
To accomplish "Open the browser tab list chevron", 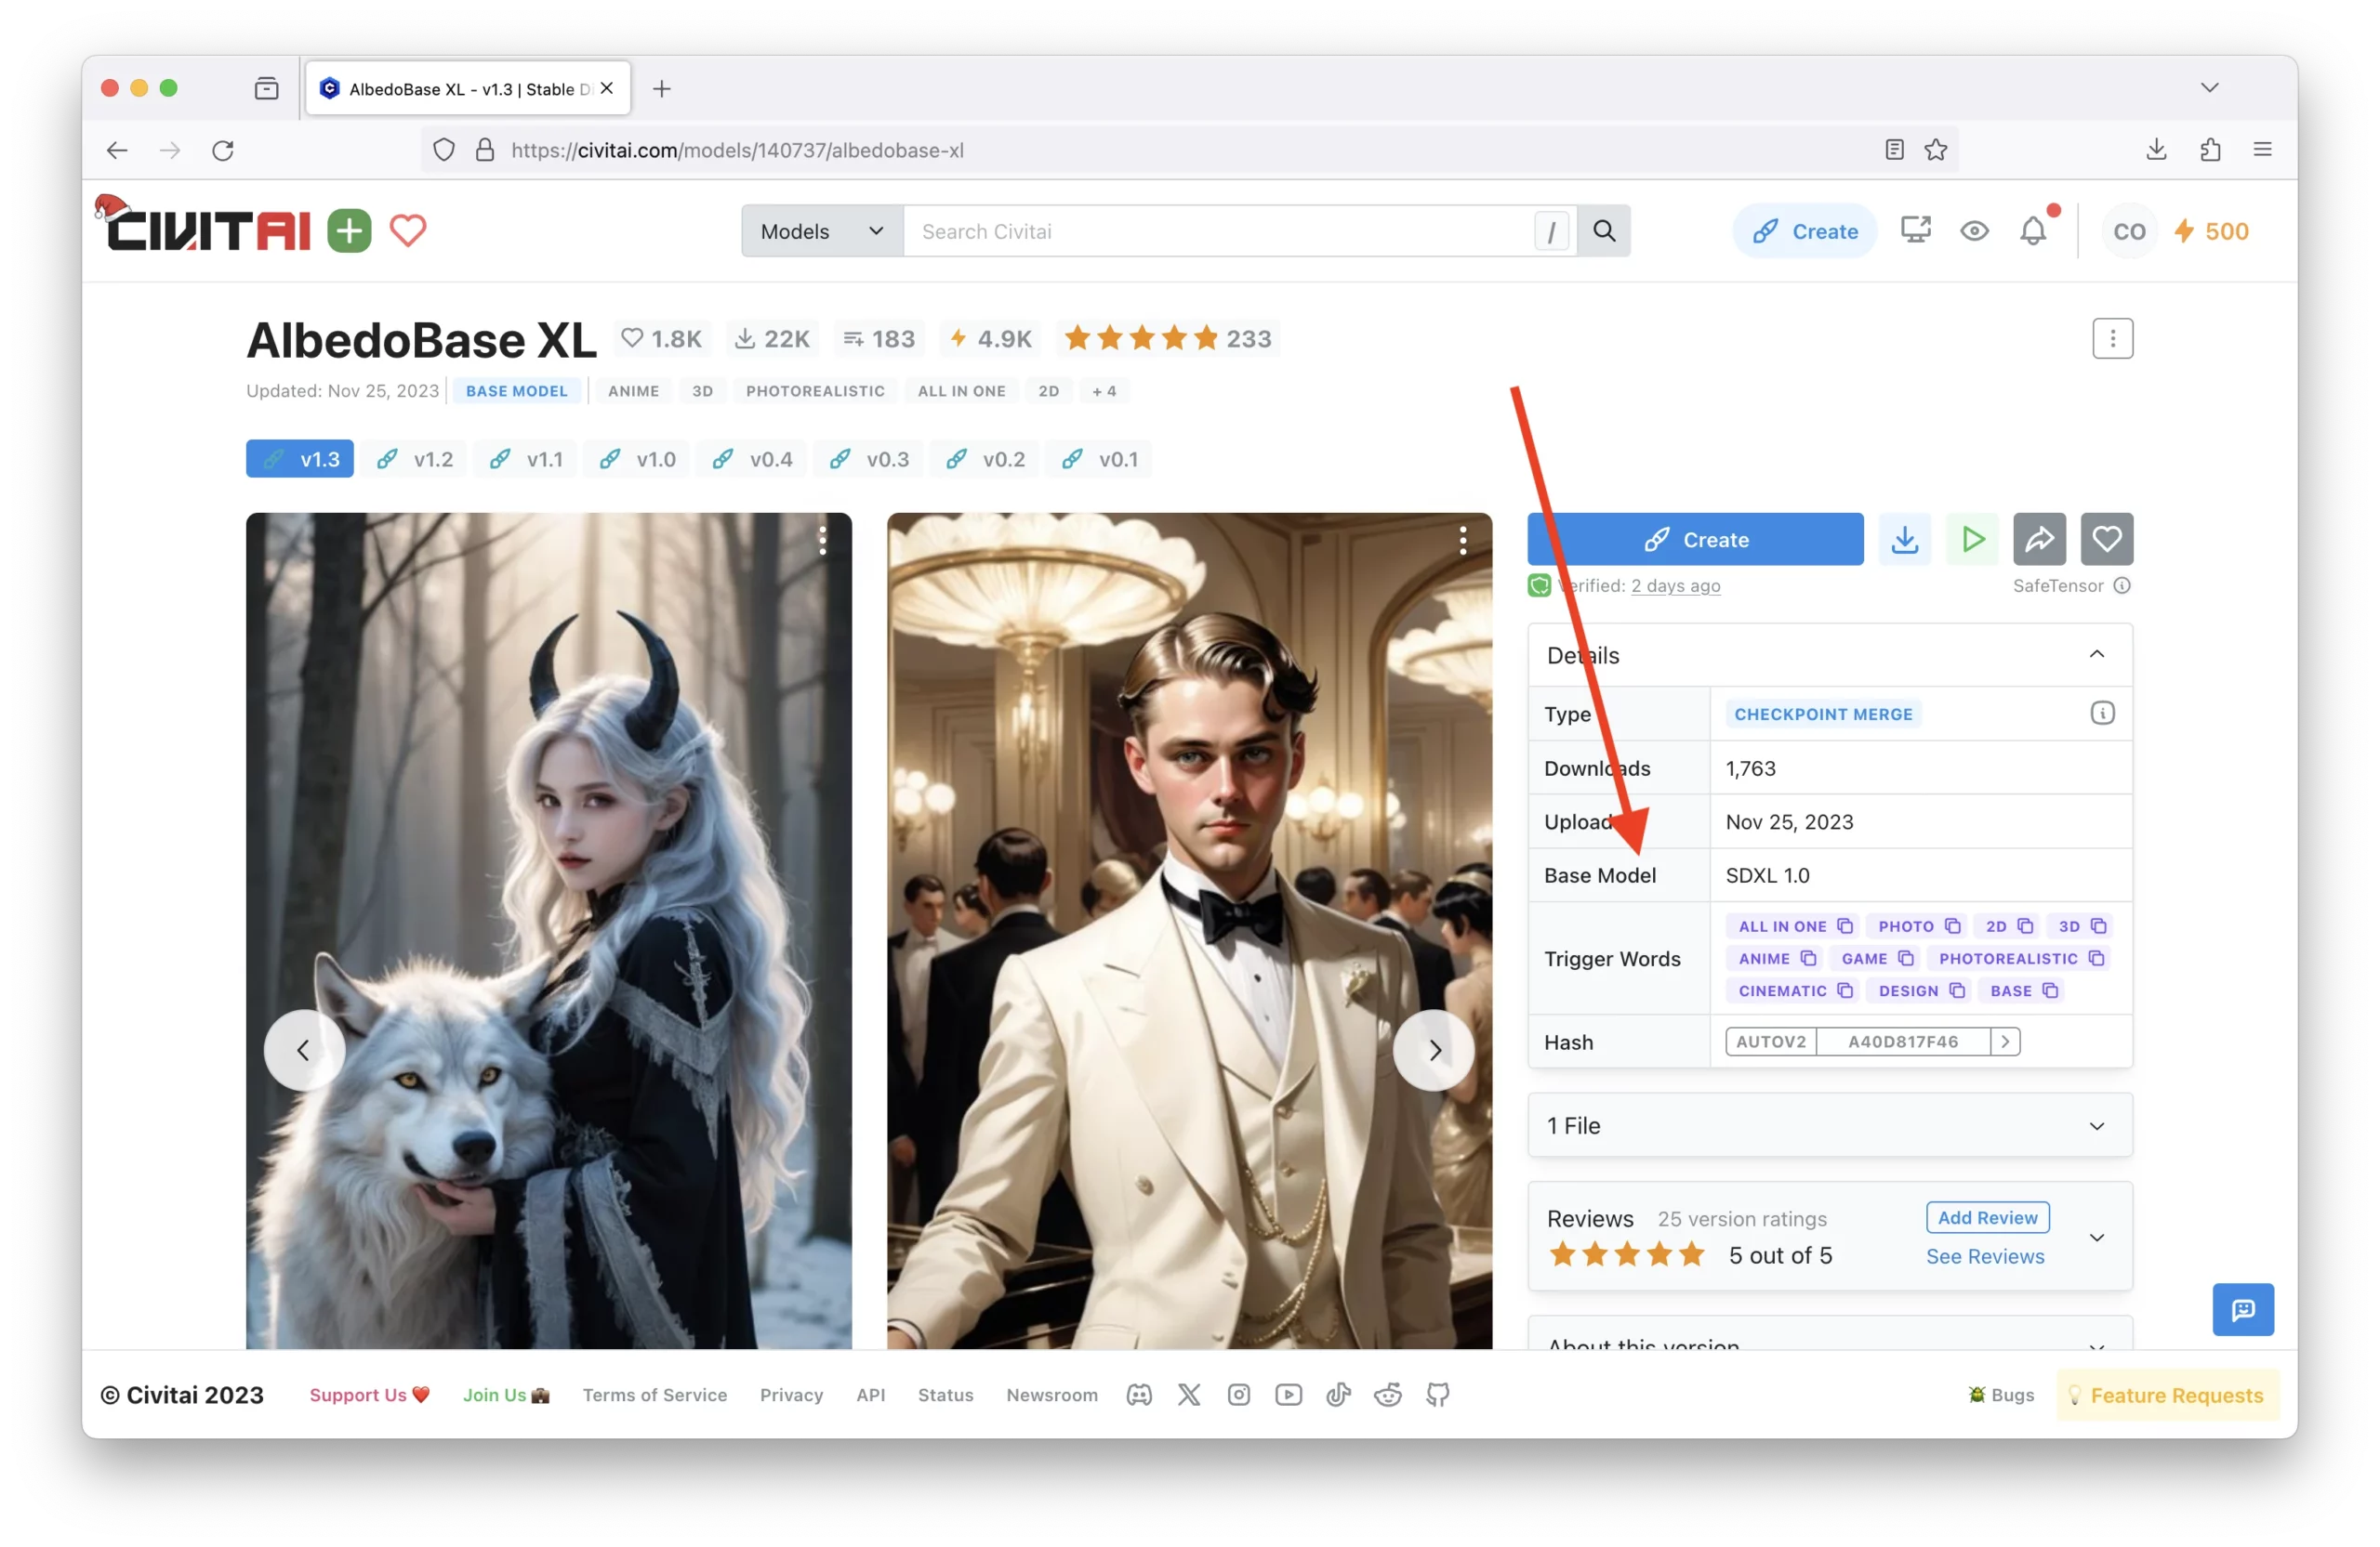I will pyautogui.click(x=2210, y=88).
